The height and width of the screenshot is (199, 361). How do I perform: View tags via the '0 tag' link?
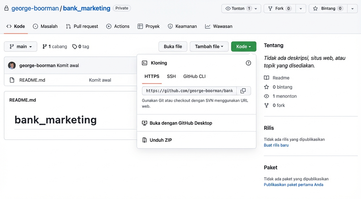point(81,47)
